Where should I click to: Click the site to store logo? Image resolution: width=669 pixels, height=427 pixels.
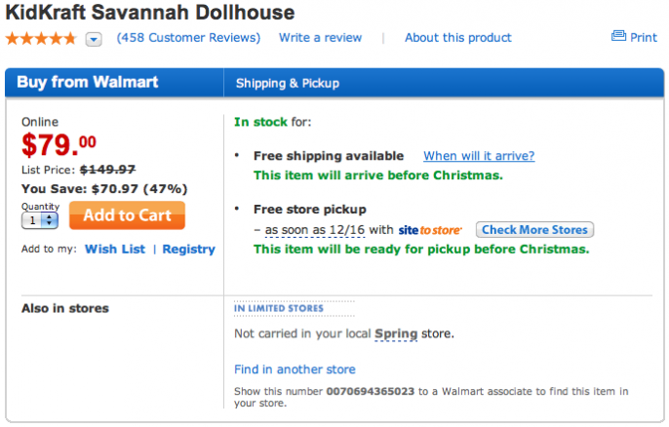click(430, 230)
